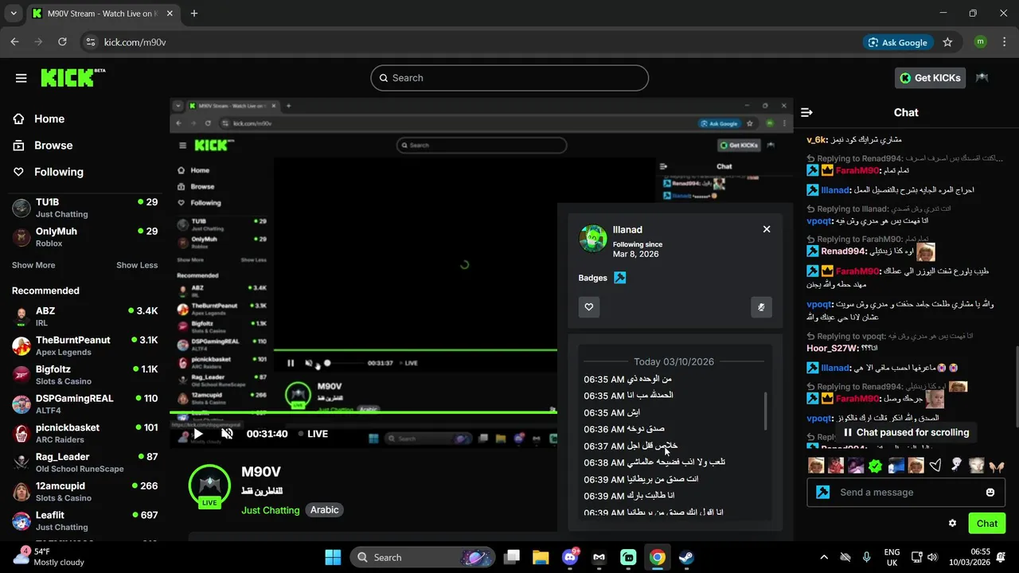
Task: Open recommended channel picnickbasket
Action: 84,433
